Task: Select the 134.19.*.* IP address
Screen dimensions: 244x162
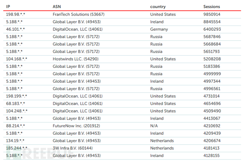Action: click(15, 141)
